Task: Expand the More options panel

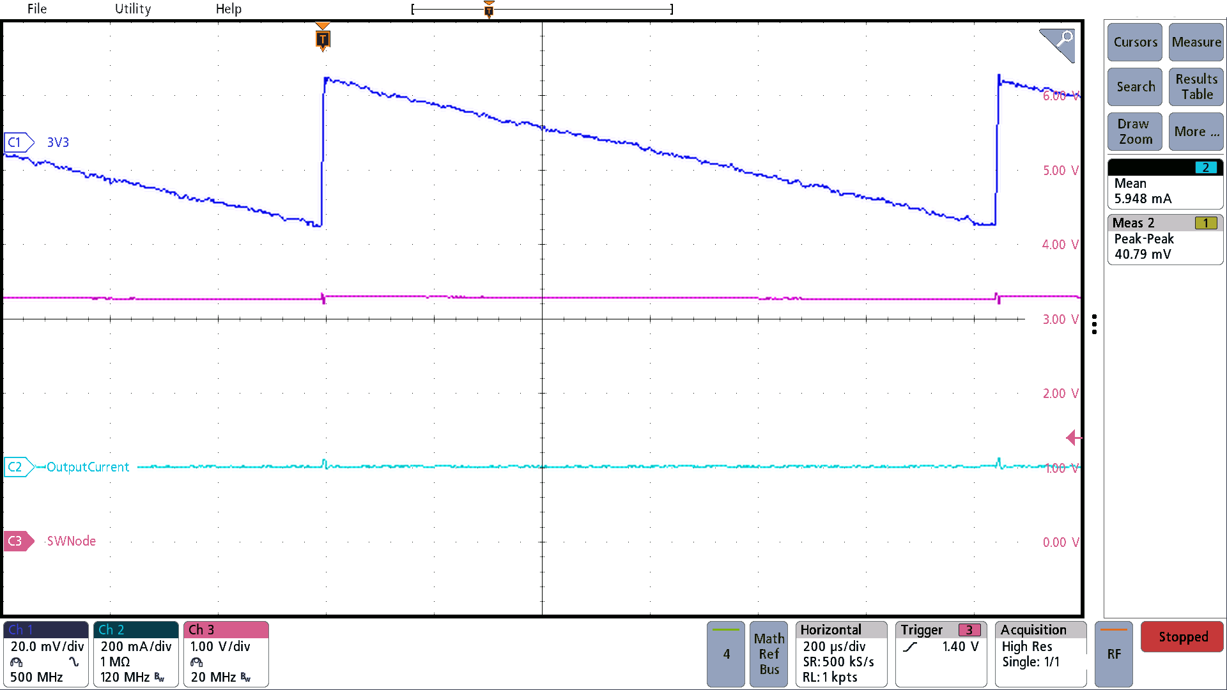Action: click(1195, 132)
